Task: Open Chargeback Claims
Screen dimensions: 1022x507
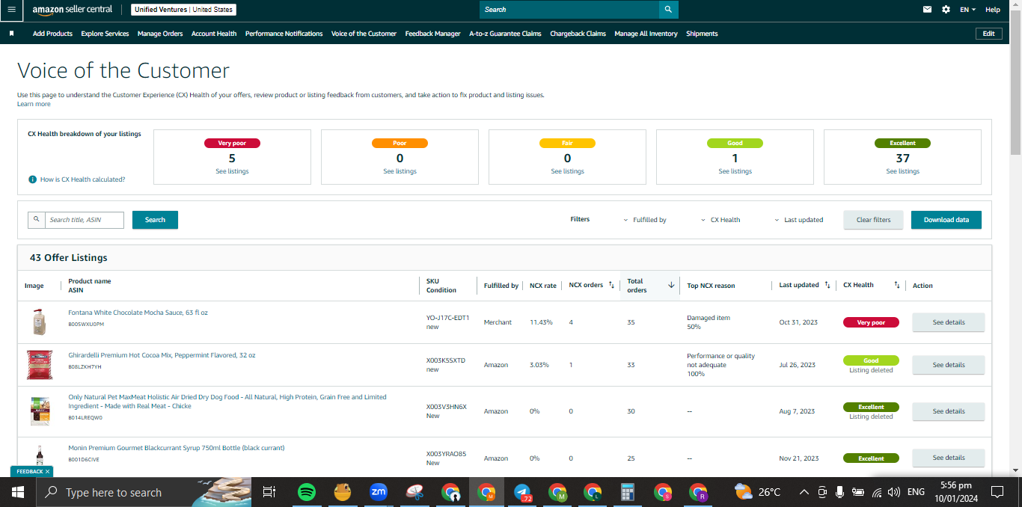Action: [x=578, y=34]
